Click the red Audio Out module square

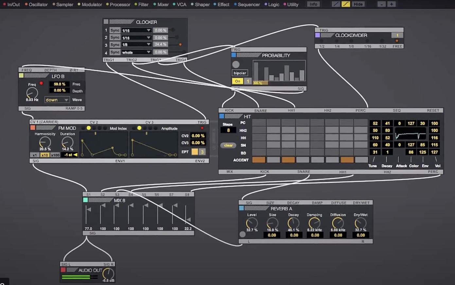tap(63, 270)
